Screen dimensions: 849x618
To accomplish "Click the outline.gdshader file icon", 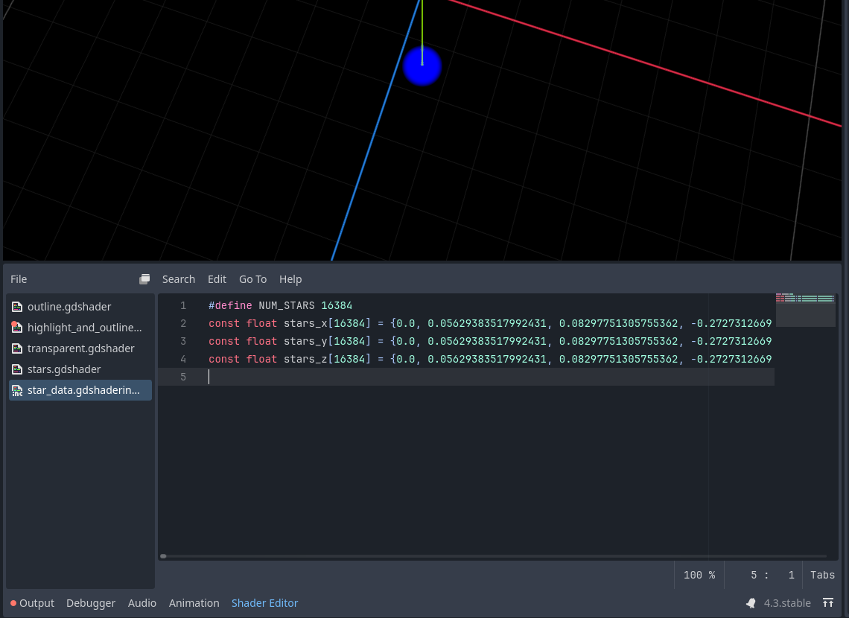I will pyautogui.click(x=16, y=307).
